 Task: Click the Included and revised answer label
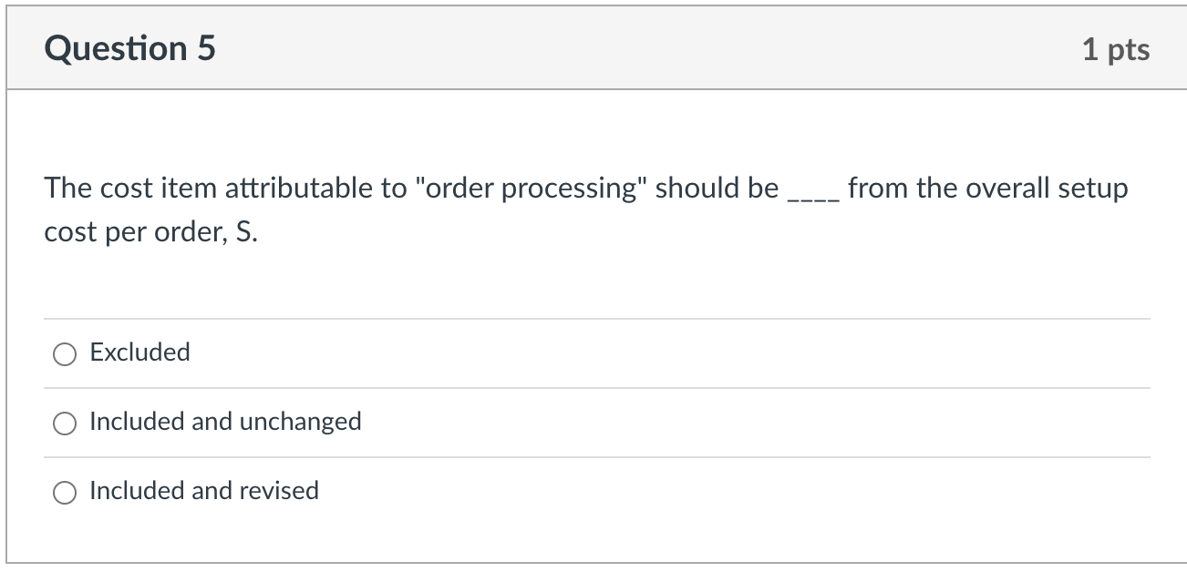tap(203, 491)
